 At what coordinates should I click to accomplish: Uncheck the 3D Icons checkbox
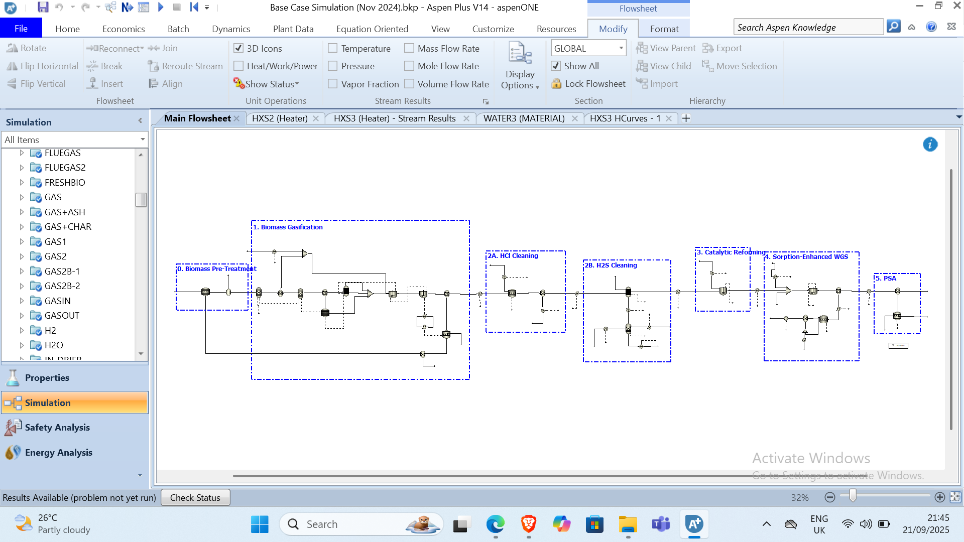[x=238, y=49]
